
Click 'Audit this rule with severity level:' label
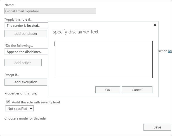[x=36, y=102]
